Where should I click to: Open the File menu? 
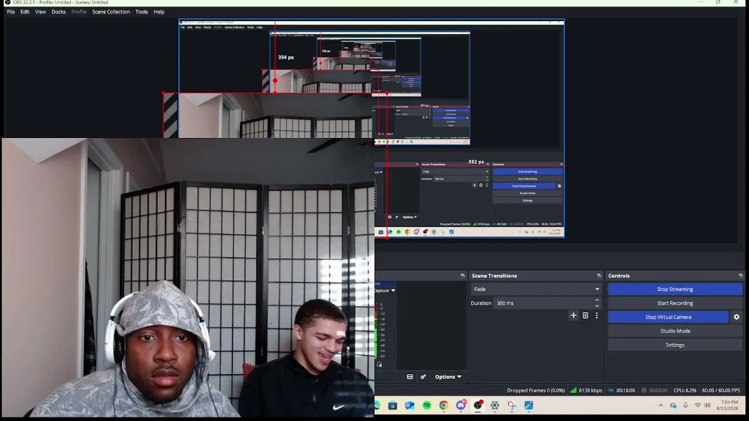(x=11, y=12)
